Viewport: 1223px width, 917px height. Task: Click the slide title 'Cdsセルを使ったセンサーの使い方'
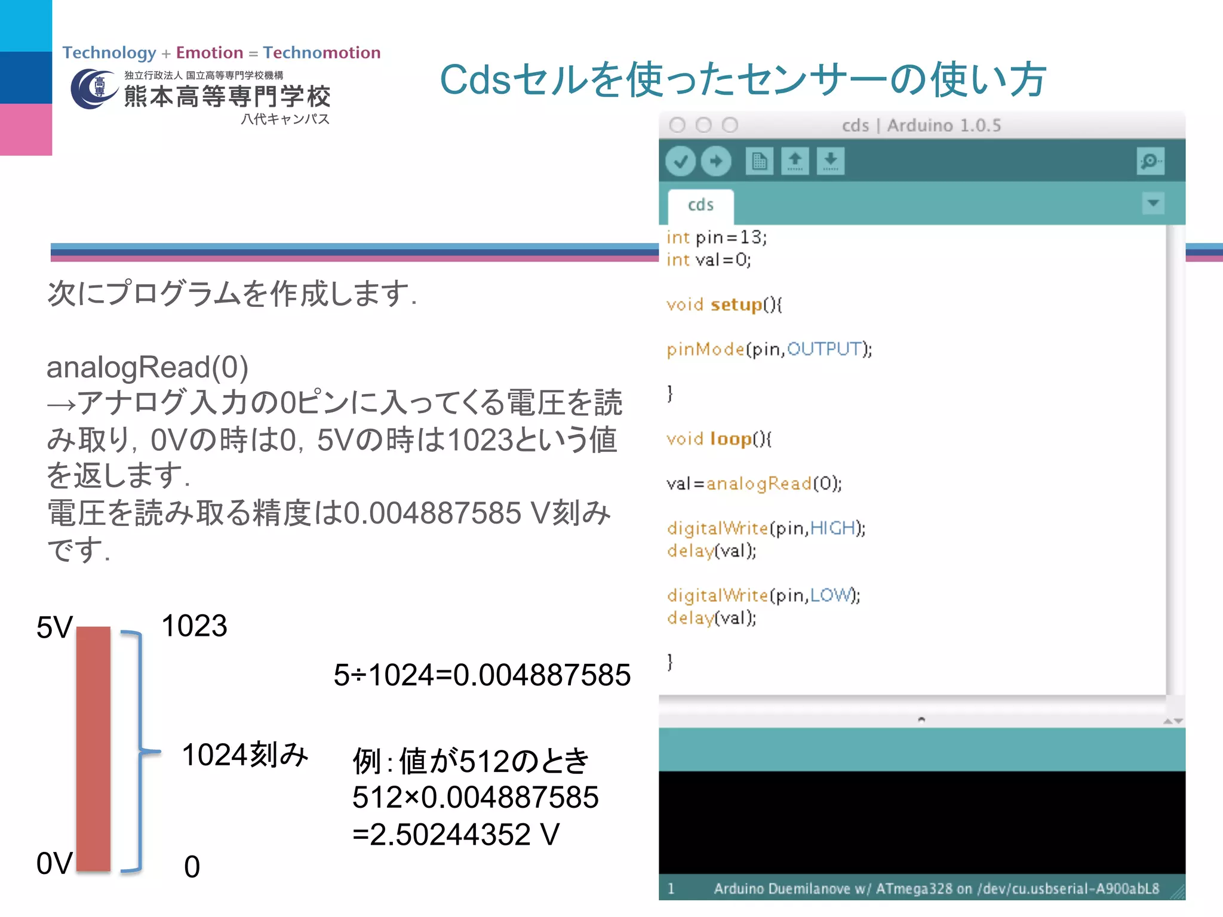[x=742, y=79]
